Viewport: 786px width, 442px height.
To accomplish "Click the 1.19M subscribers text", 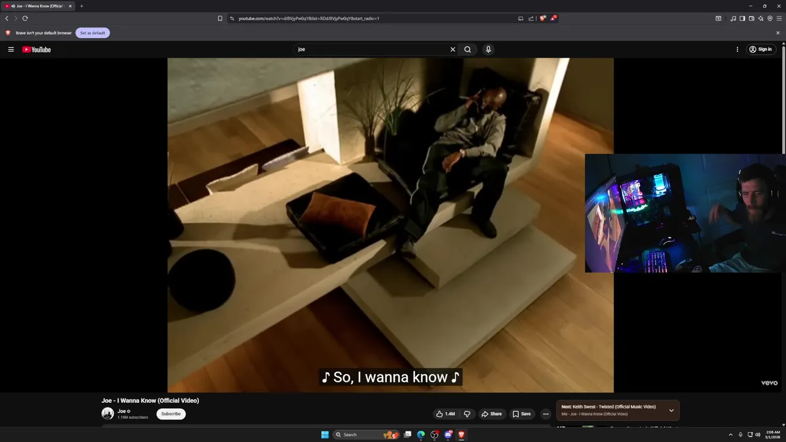I will (x=133, y=417).
